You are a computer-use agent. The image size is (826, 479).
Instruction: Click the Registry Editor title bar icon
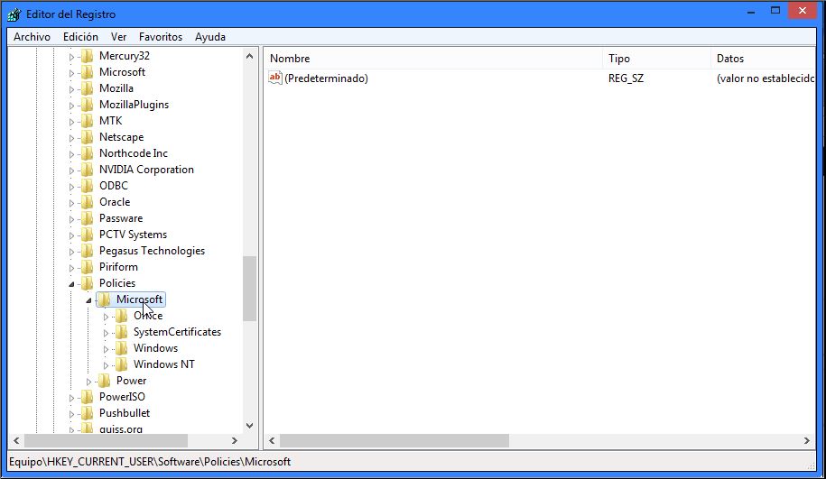coord(14,14)
